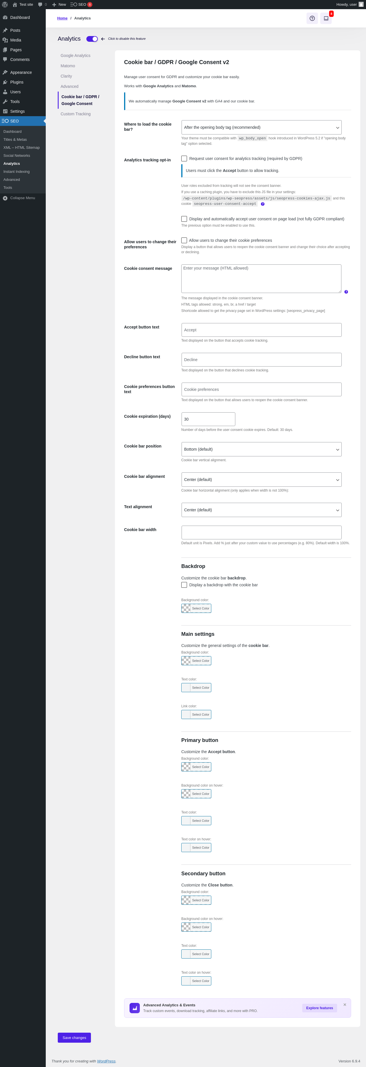Image resolution: width=366 pixels, height=1067 pixels.
Task: Switch to the Matomo settings tab
Action: pos(68,66)
